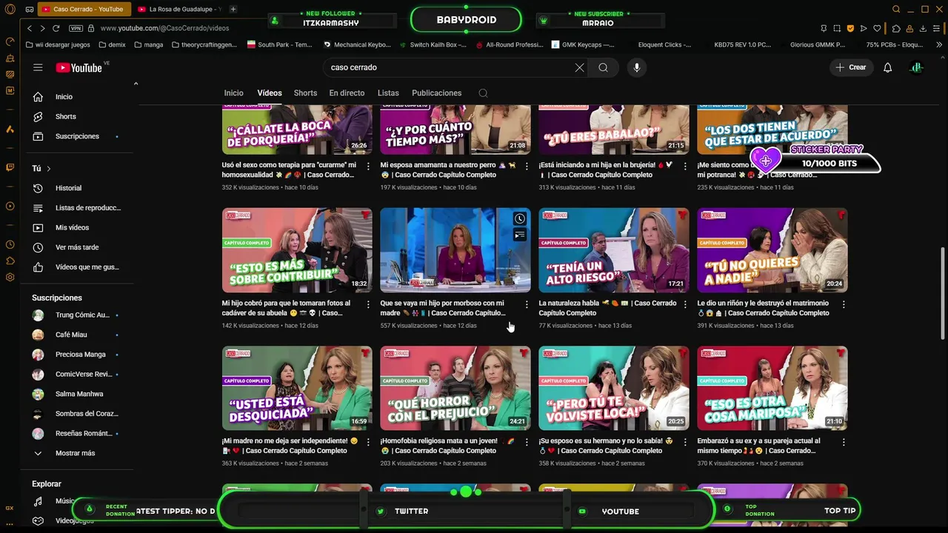This screenshot has height=533, width=948.
Task: Click the search magnifier button
Action: click(603, 67)
